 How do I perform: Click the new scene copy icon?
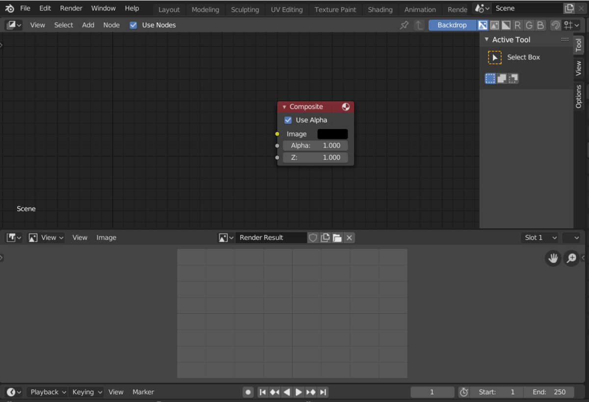click(x=569, y=8)
